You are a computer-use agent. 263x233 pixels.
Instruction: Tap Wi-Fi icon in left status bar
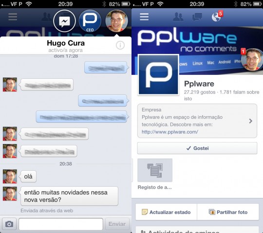coord(29,4)
